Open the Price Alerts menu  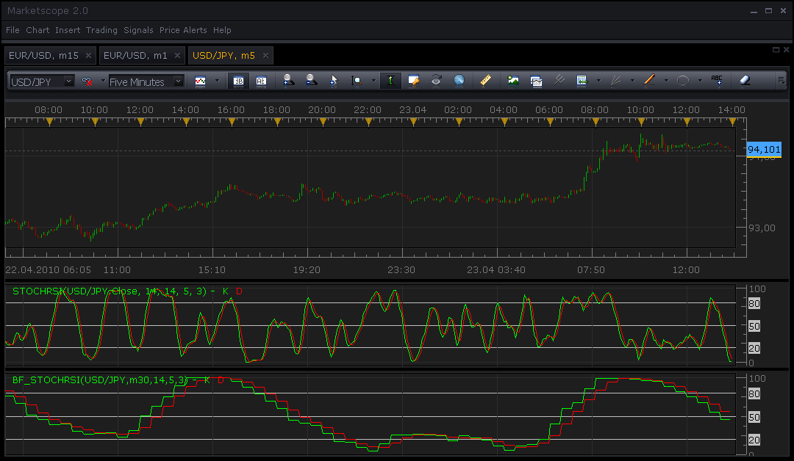coord(183,30)
